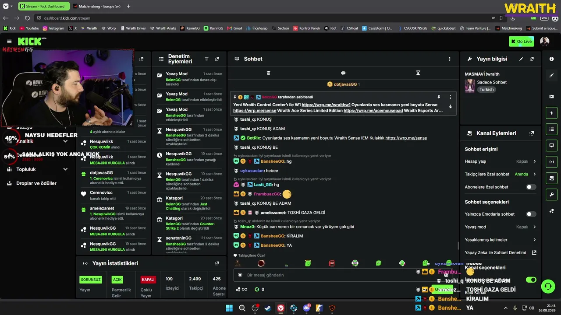This screenshot has width=561, height=315.
Task: Open BotRix's wrp.me/sense link in chat
Action: pos(406,138)
